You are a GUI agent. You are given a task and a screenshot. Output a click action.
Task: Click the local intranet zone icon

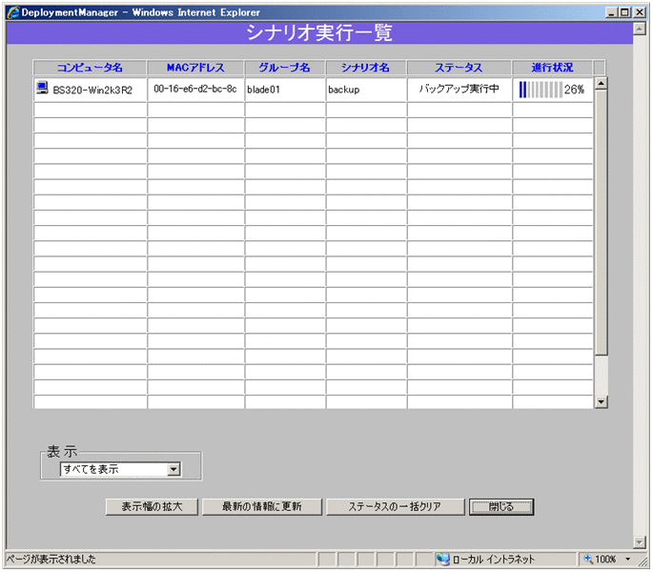coord(442,559)
